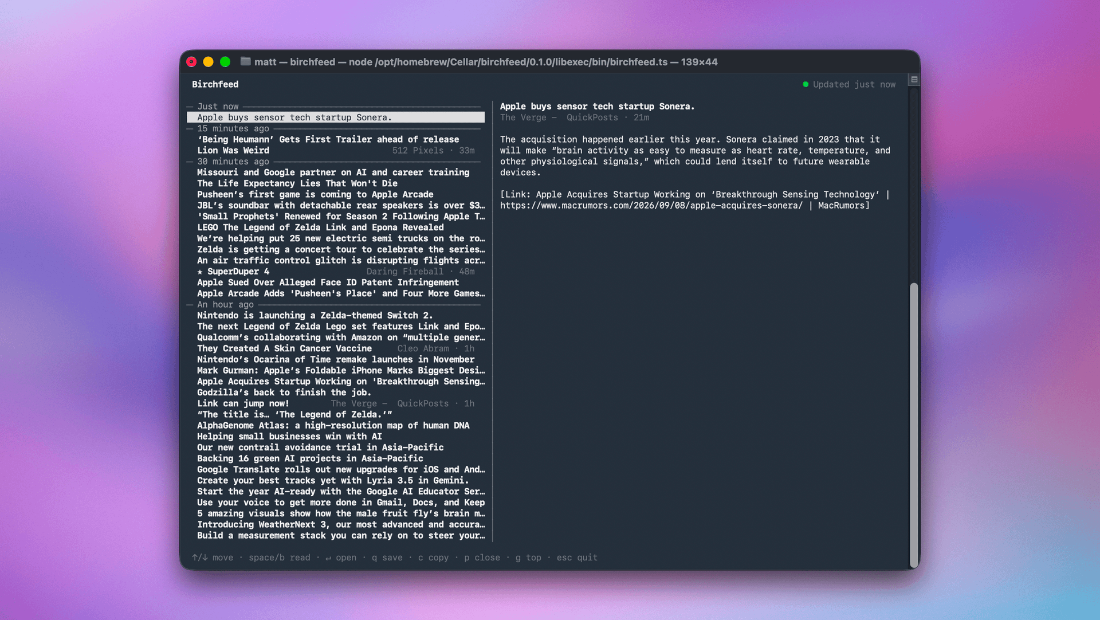Image resolution: width=1100 pixels, height=620 pixels.
Task: Click the terminal scrollback icon at top right
Action: pyautogui.click(x=914, y=80)
